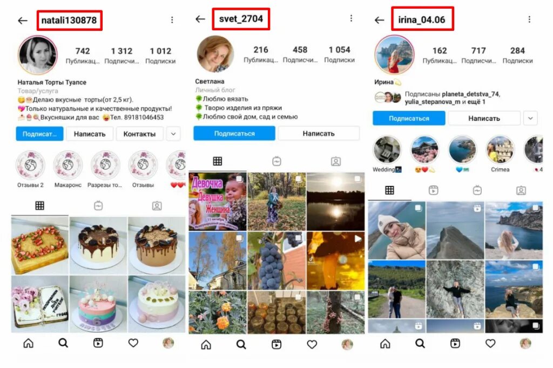Open reels icon under svet_2704 profile

276,344
